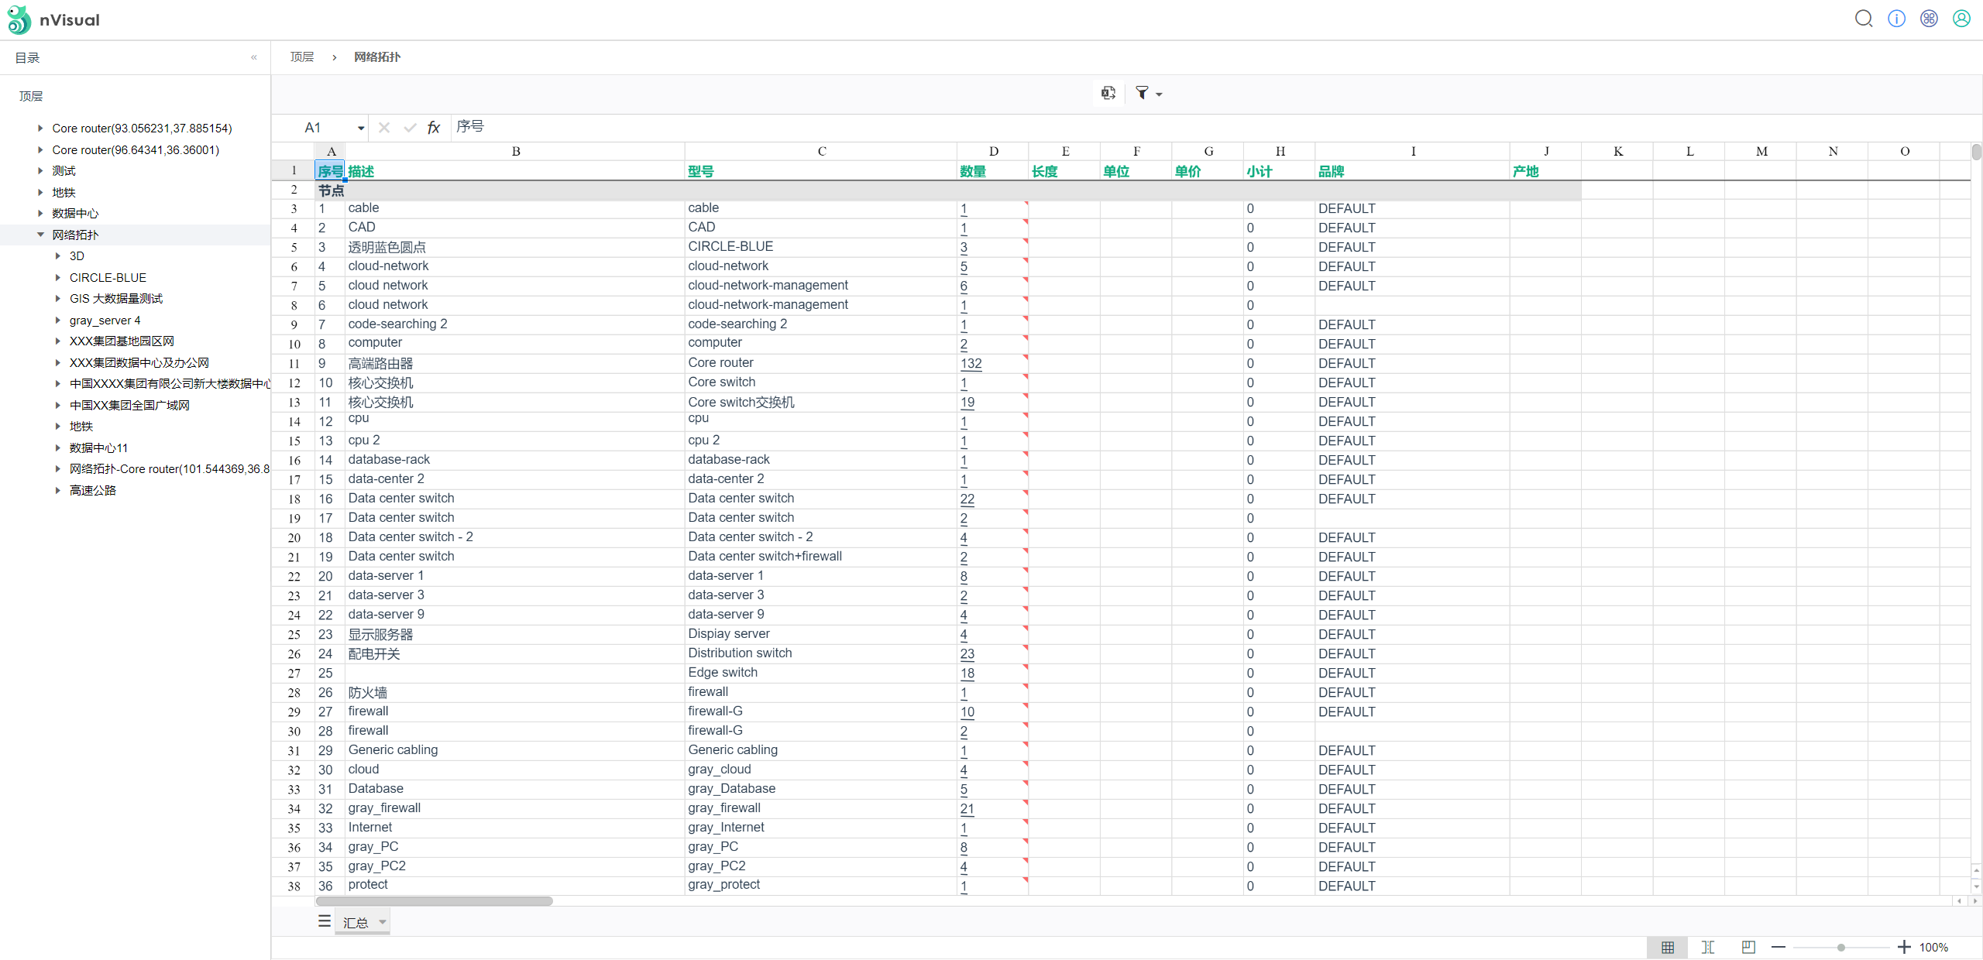1983x960 pixels.
Task: Click the 顶层 breadcrumb link
Action: point(302,57)
